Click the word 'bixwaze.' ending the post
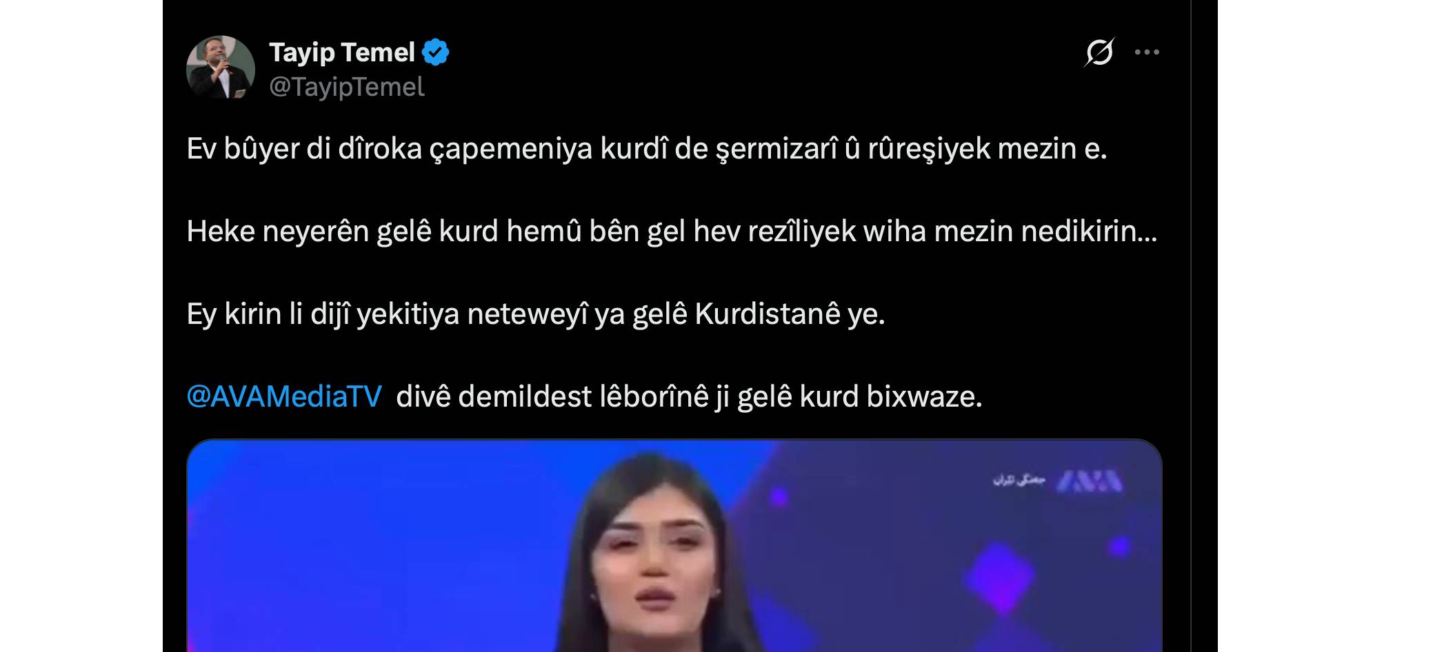This screenshot has height=652, width=1433. (924, 396)
